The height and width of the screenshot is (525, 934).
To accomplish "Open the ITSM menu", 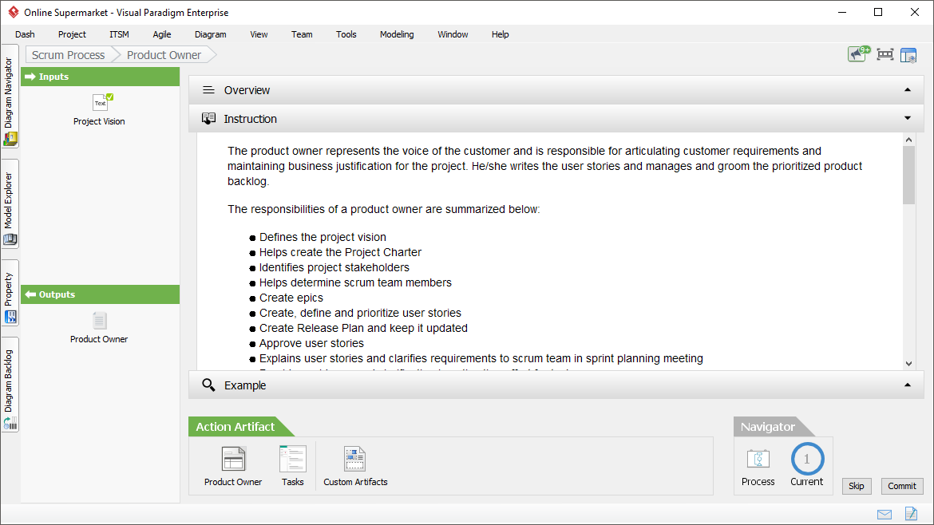I will coord(119,34).
